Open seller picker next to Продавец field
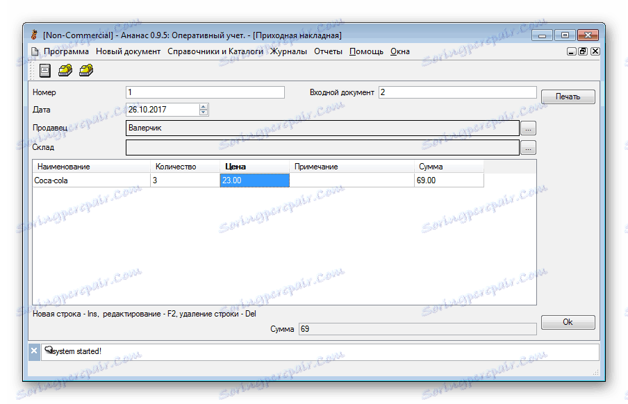628x404 pixels. [528, 128]
